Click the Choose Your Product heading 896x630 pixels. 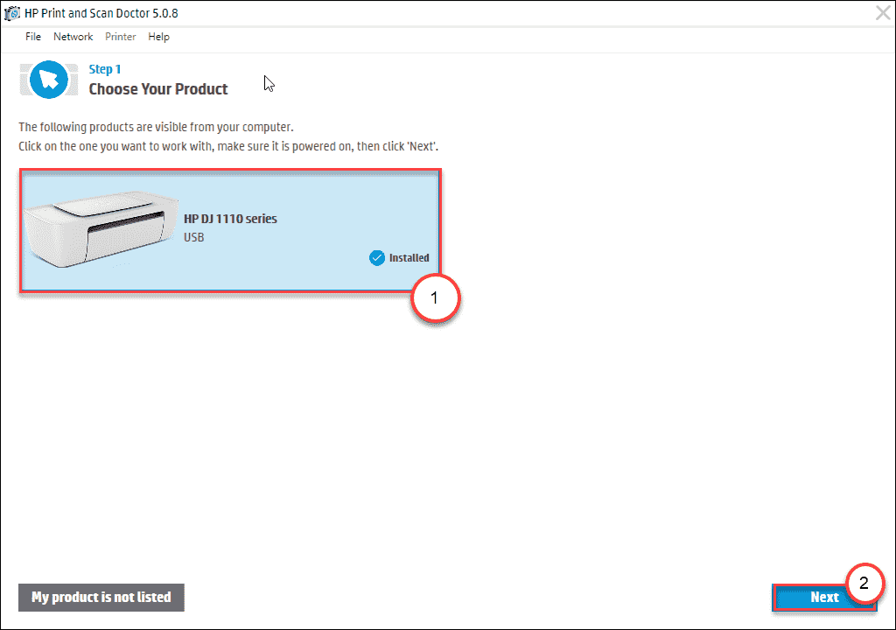click(158, 89)
